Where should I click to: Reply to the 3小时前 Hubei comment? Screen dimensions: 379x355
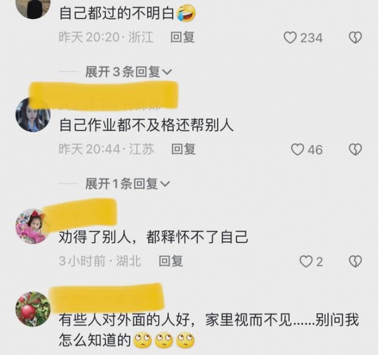point(171,261)
